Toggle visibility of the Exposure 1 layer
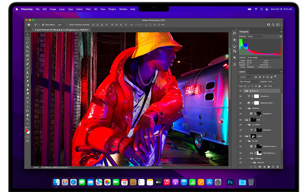Image resolution: width=307 pixels, height=192 pixels. point(241,114)
